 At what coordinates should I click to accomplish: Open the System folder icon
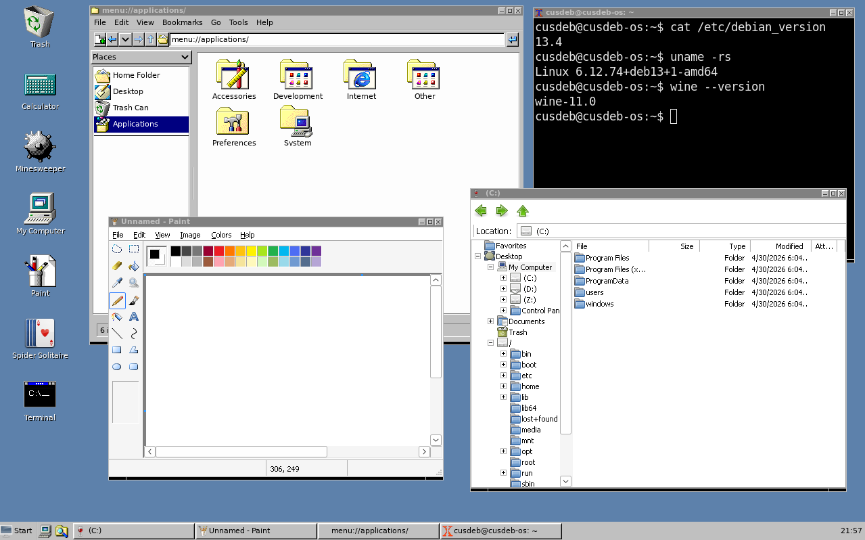click(298, 120)
